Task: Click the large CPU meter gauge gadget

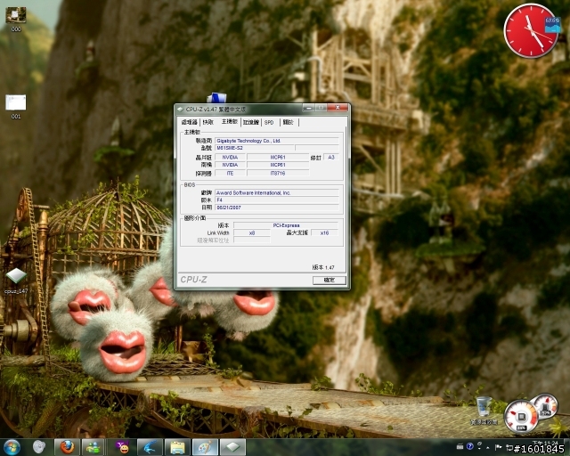Action: [520, 416]
